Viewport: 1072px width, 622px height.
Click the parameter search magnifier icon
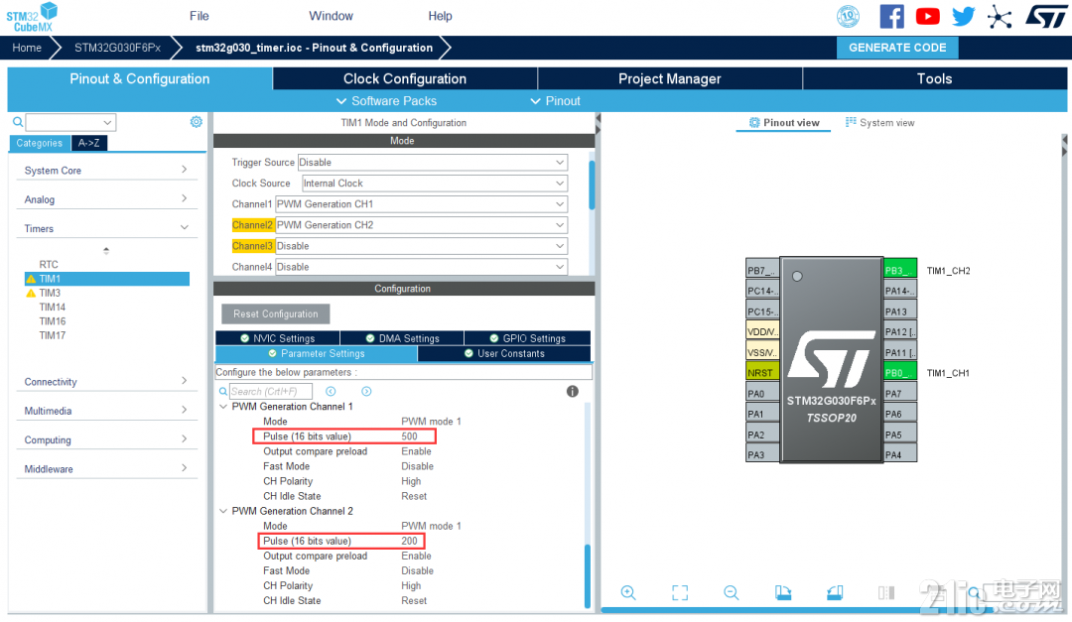(223, 392)
